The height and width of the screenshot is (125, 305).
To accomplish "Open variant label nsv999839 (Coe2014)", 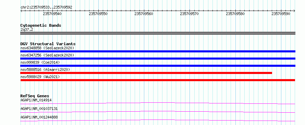I will (40, 62).
